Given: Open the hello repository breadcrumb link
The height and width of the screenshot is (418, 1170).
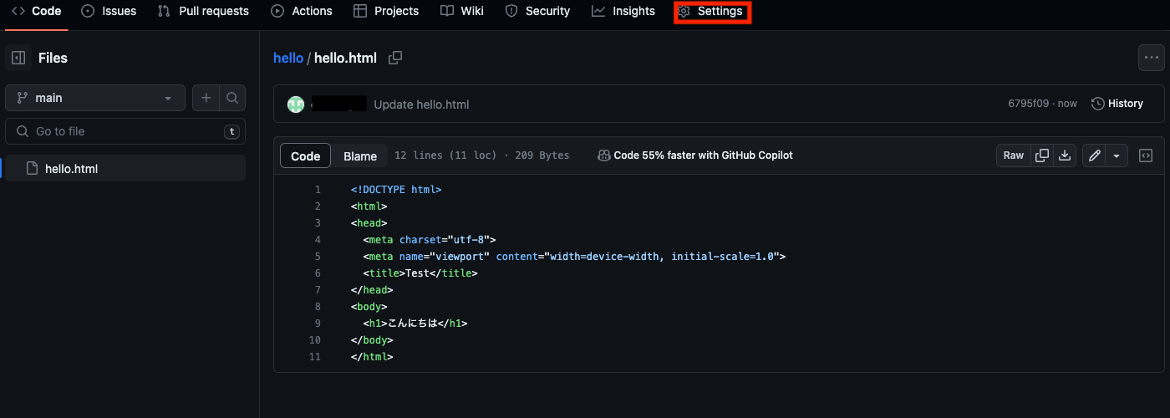Looking at the screenshot, I should pyautogui.click(x=288, y=58).
